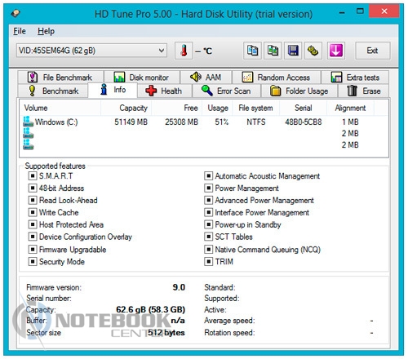
Task: Click the Exit button
Action: point(372,51)
